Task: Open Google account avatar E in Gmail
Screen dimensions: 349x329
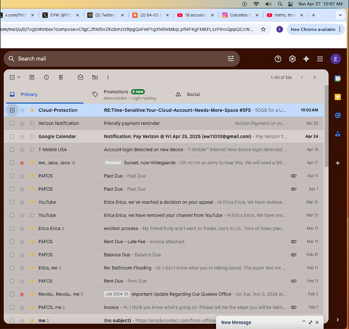Action: click(x=335, y=59)
